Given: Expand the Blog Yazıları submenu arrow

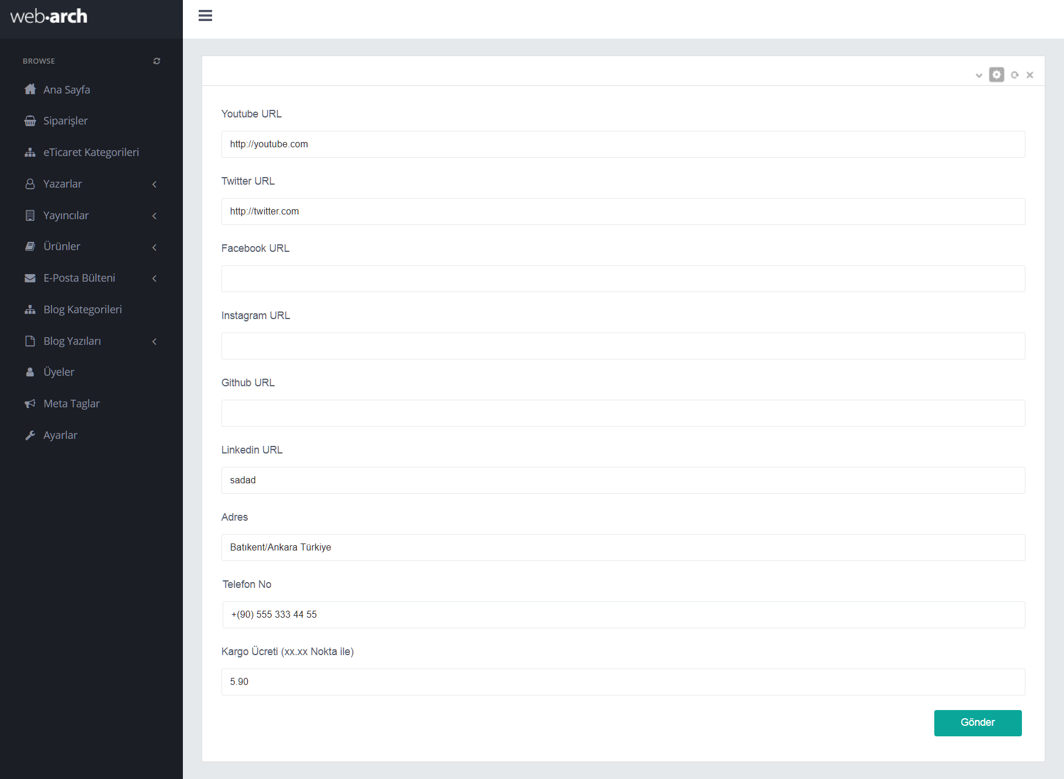Looking at the screenshot, I should click(x=154, y=341).
